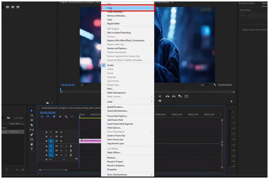Click the Extract button in Program monitor

coord(174,96)
